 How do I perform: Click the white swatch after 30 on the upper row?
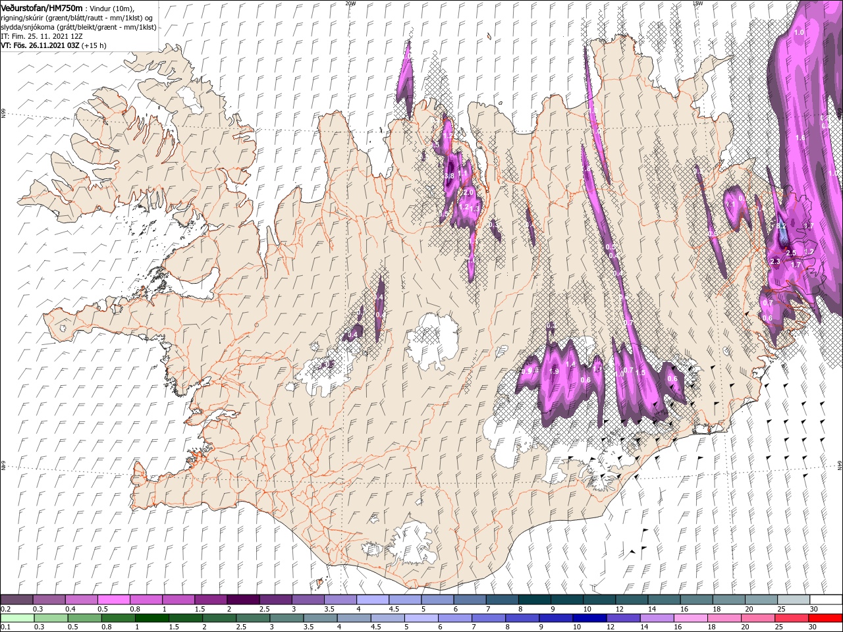coord(826,600)
